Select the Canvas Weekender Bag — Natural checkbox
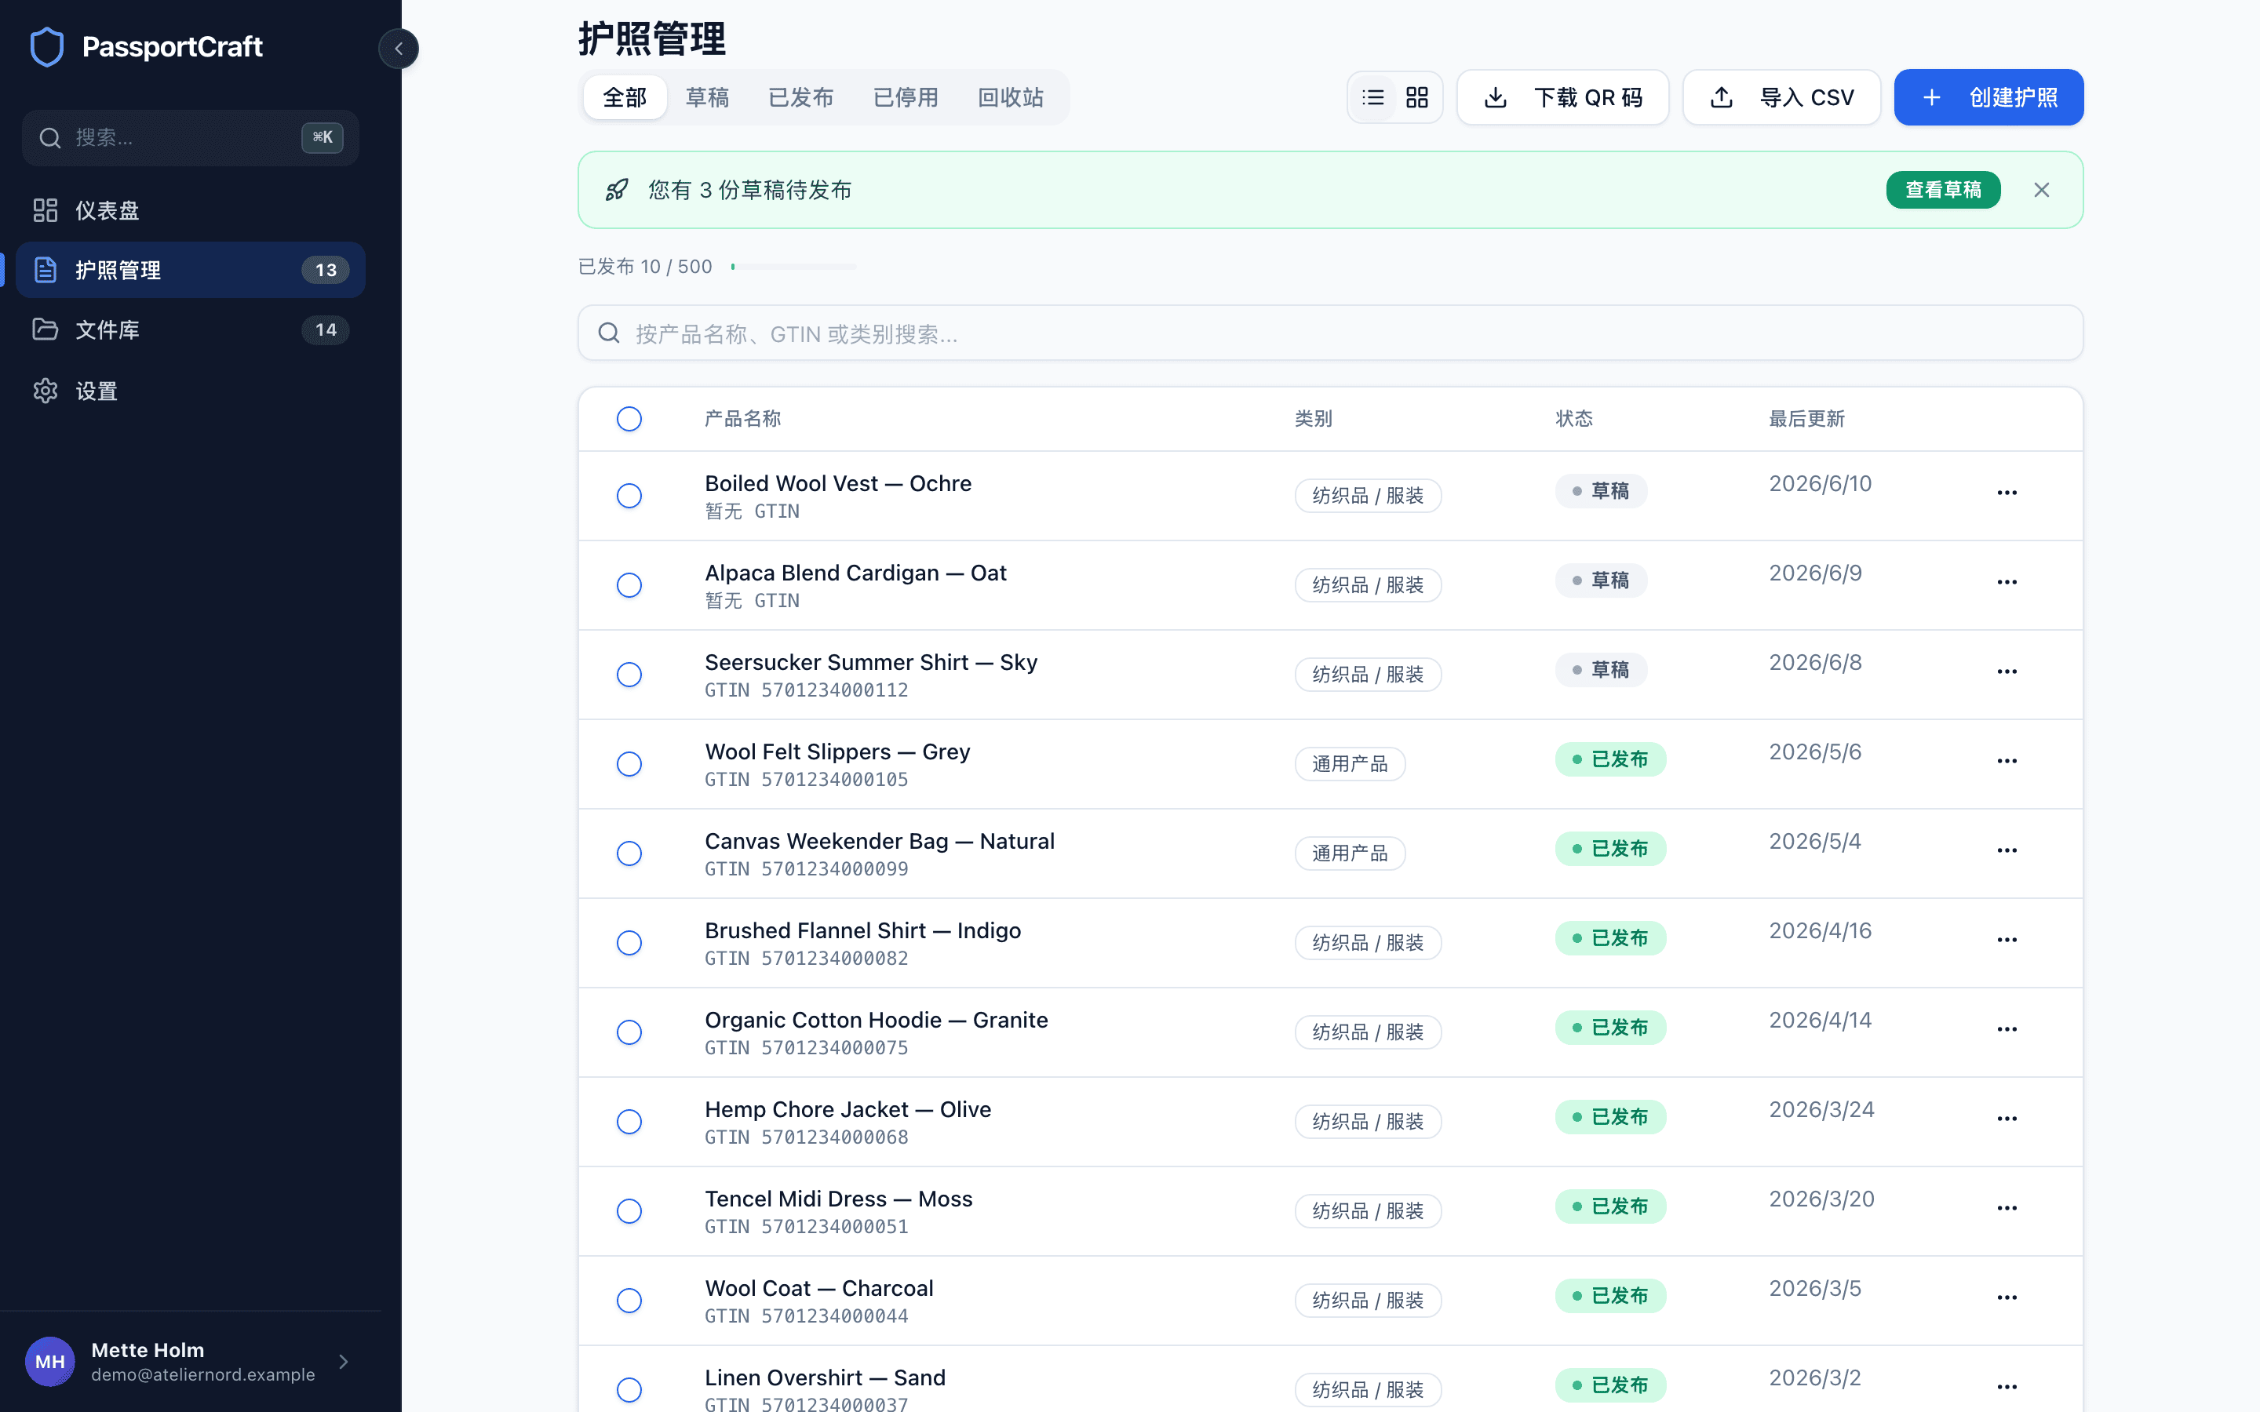Screen dimensions: 2260x1412 coord(629,853)
